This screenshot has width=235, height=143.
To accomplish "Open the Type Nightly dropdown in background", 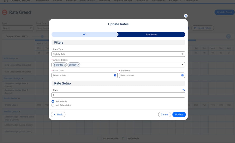I will tap(18, 28).
